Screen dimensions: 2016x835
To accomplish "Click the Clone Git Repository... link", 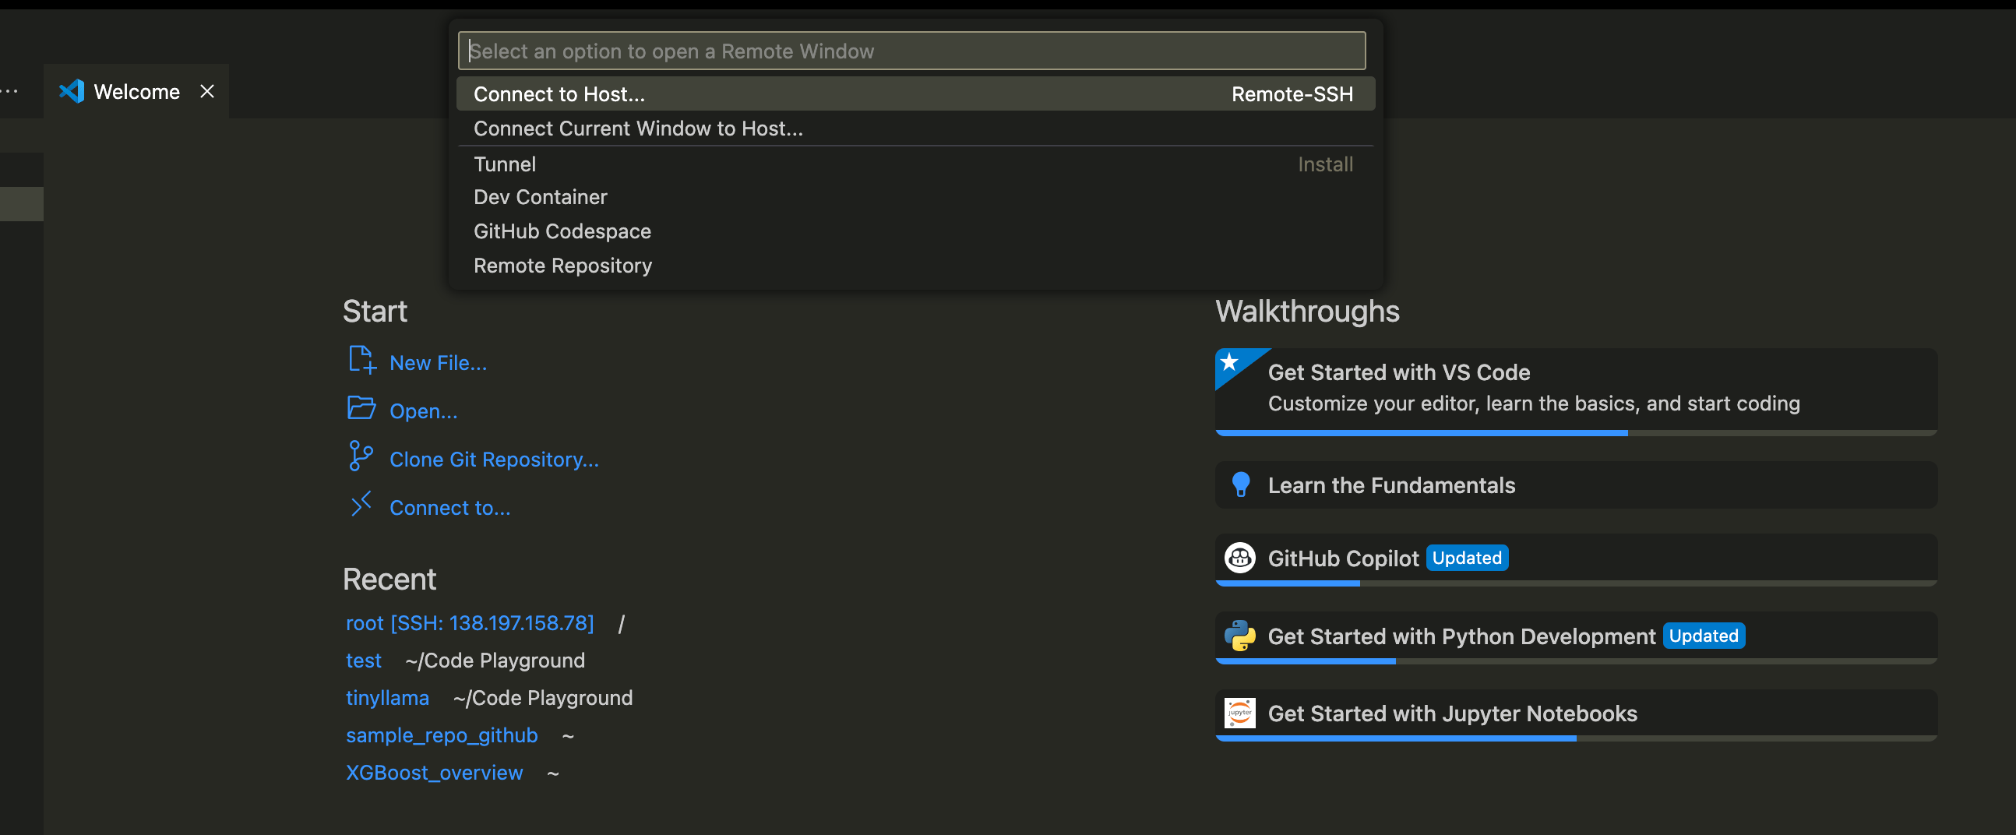I will 494,460.
